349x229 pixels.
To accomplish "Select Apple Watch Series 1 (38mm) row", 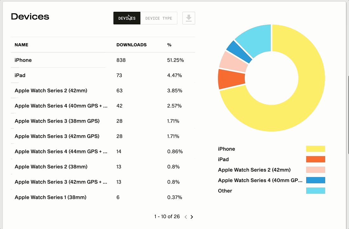I will point(103,197).
